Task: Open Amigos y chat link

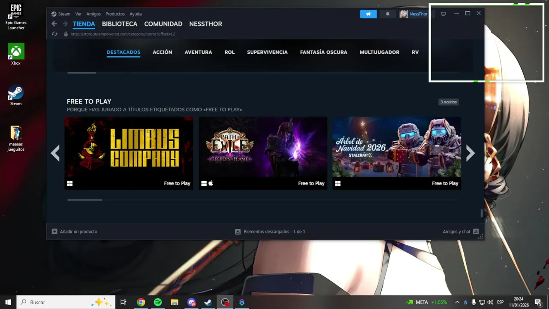Action: pos(456,231)
